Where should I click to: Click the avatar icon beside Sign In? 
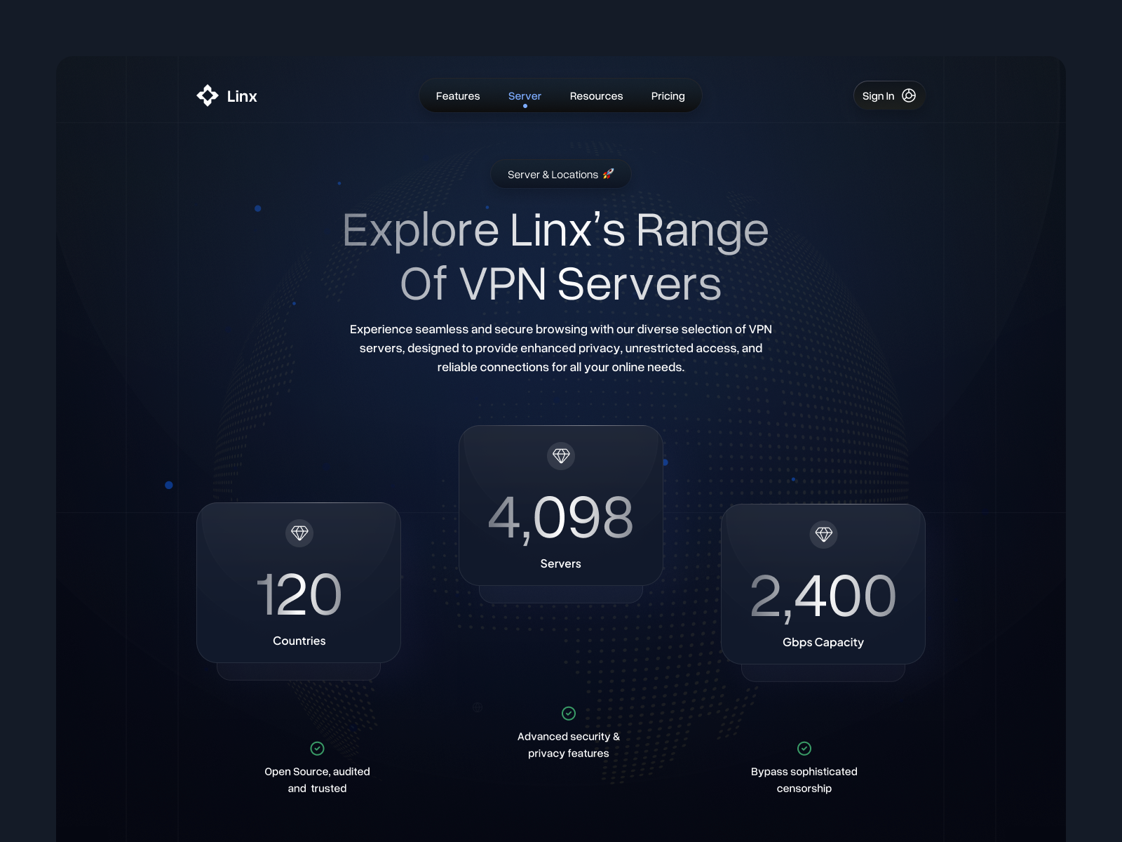[x=909, y=95]
